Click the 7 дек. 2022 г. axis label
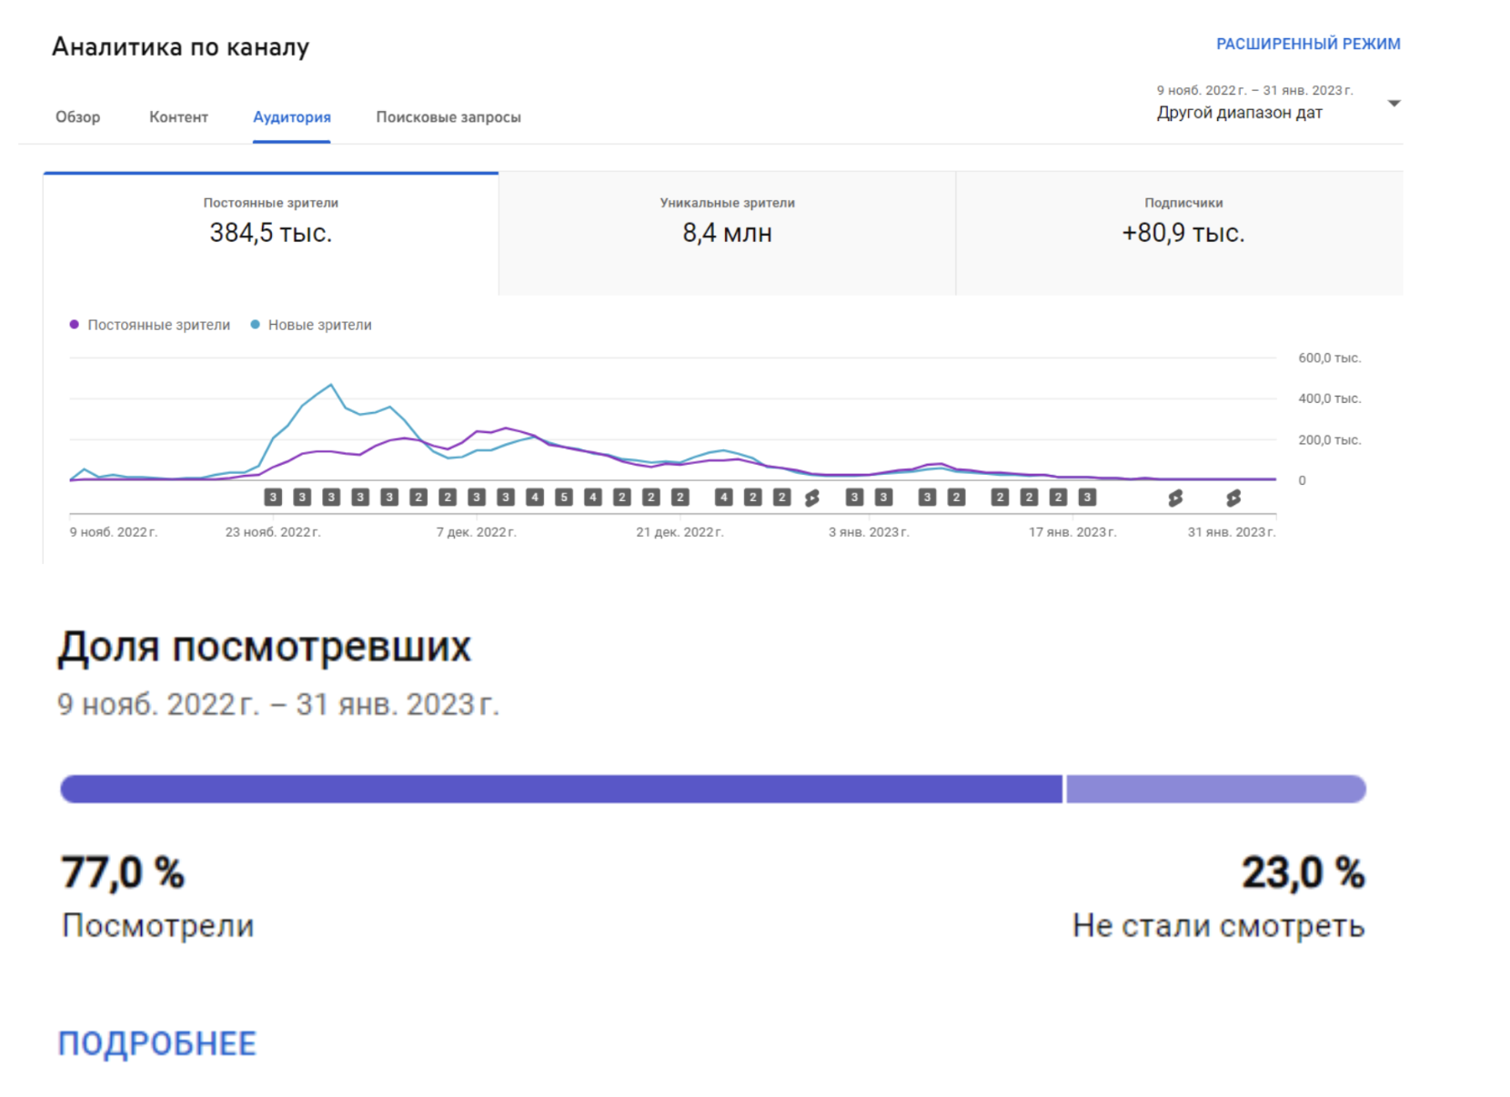 (476, 532)
